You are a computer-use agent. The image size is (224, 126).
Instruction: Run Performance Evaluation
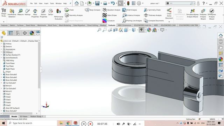(x=58, y=14)
